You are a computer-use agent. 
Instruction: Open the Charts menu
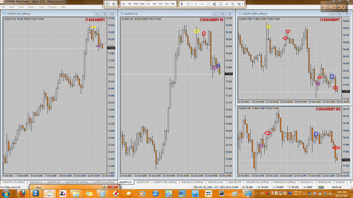click(31, 7)
